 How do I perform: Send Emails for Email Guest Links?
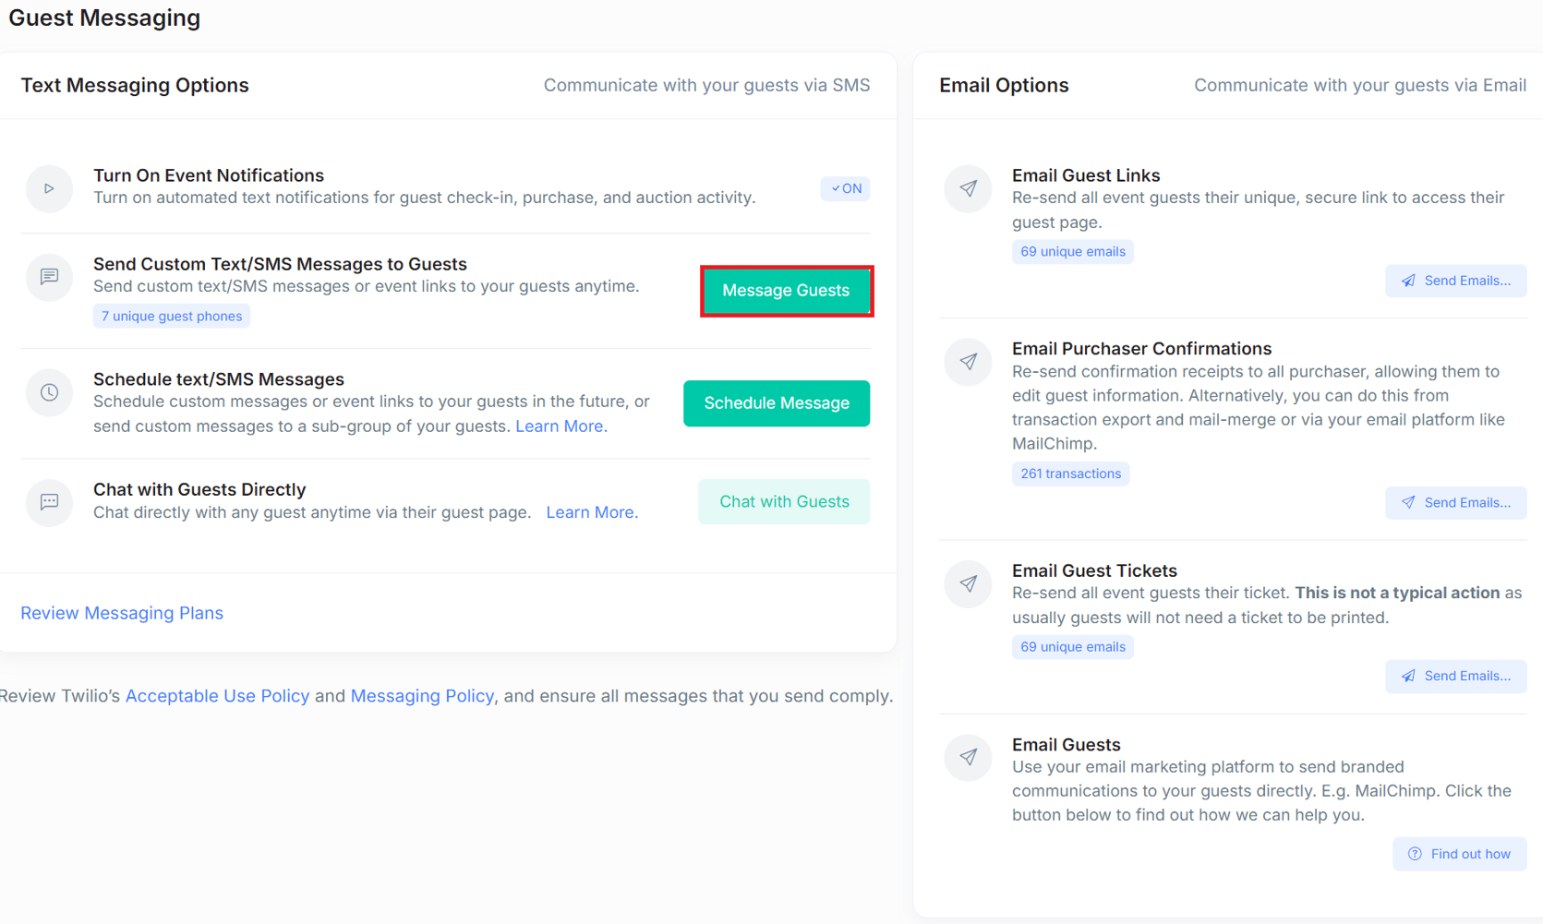(1455, 281)
